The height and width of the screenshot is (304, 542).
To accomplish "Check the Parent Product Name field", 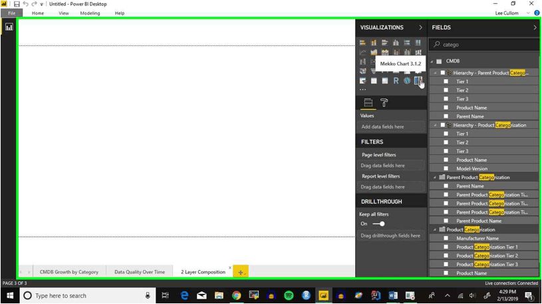I will tap(446, 221).
